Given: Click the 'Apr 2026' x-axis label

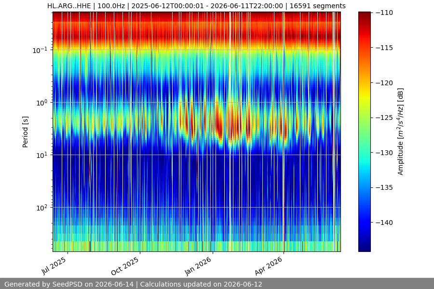Looking at the screenshot, I should tap(269, 266).
